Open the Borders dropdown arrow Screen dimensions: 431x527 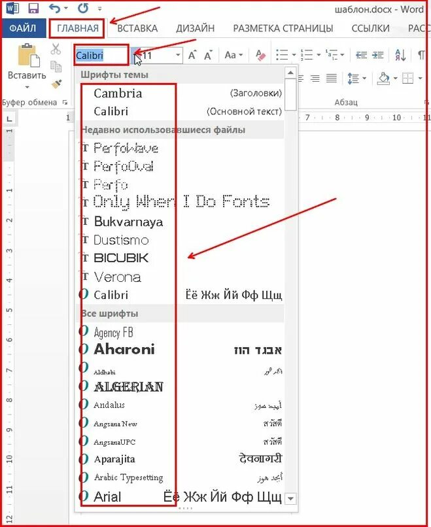pos(420,78)
